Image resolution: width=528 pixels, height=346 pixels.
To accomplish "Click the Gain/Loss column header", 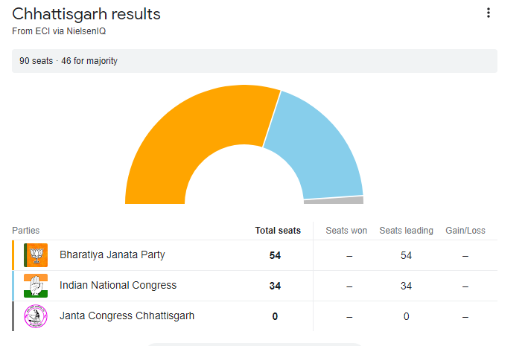I will 465,231.
